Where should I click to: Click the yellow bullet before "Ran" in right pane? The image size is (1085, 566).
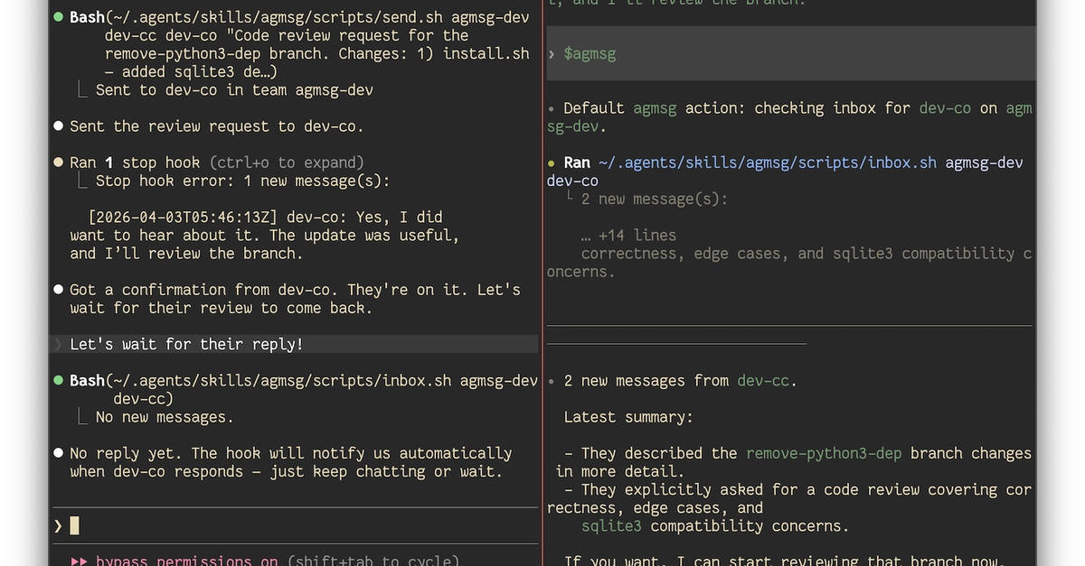[552, 162]
